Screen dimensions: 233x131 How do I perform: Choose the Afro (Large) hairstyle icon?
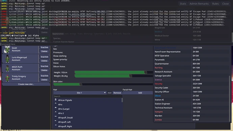[56, 108]
